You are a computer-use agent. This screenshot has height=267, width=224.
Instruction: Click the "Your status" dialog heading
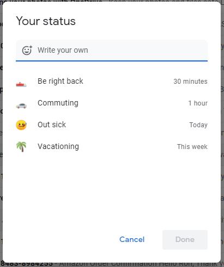click(x=46, y=21)
